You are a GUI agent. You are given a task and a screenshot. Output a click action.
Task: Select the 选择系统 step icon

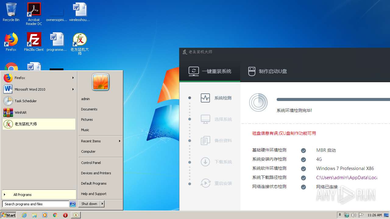point(205,119)
